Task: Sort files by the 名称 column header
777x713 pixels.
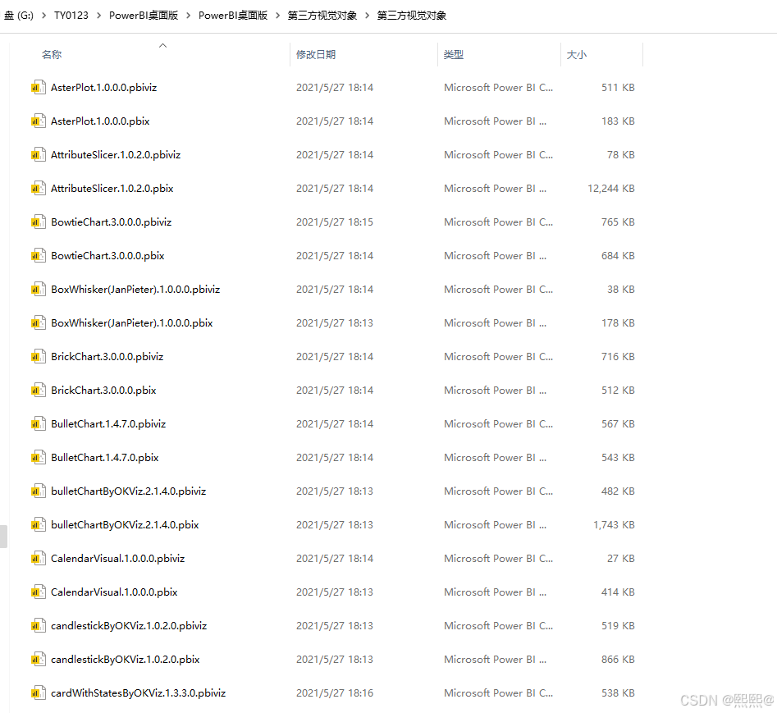Action: pos(52,54)
